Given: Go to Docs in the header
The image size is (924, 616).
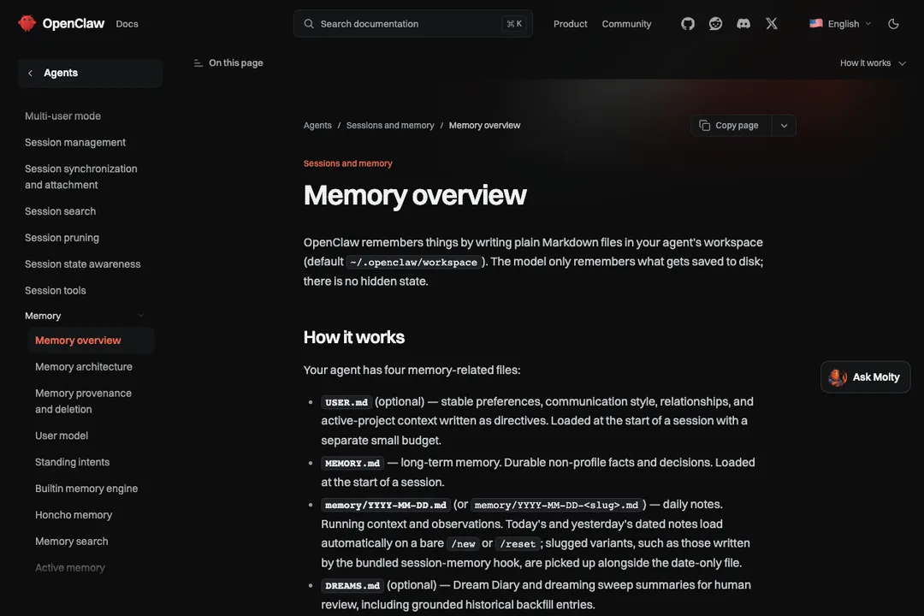Looking at the screenshot, I should coord(127,24).
